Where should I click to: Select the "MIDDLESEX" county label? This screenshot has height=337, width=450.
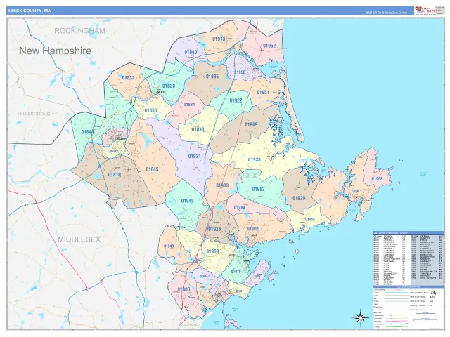79,239
